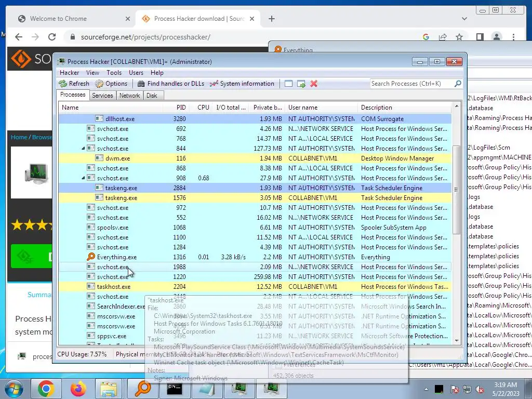This screenshot has height=399, width=532.
Task: Click the I/O total column header
Action: tap(231, 108)
